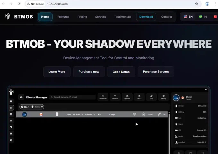Click the Purchase now button

pos(89,72)
